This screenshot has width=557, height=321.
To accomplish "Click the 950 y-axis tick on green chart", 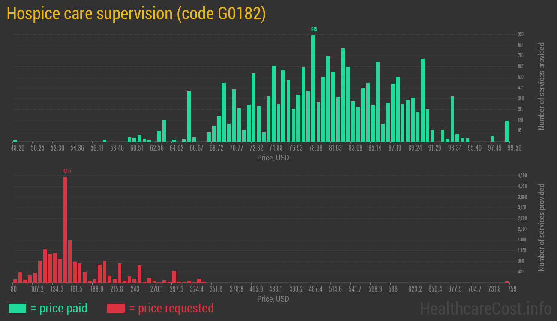I will (521, 34).
